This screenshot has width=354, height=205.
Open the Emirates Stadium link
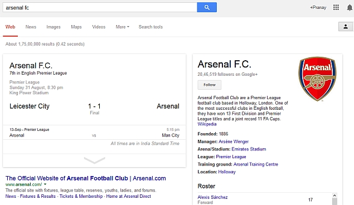[x=249, y=149]
